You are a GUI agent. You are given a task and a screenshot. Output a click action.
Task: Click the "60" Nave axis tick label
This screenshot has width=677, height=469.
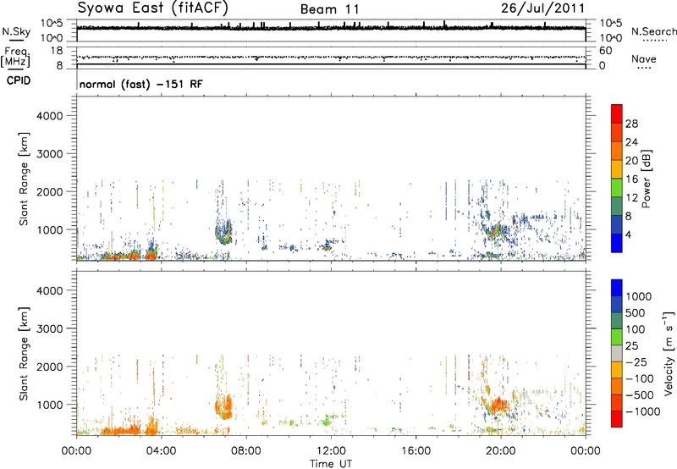coord(605,51)
